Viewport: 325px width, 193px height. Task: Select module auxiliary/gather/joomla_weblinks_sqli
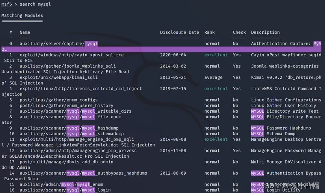pos(68,66)
